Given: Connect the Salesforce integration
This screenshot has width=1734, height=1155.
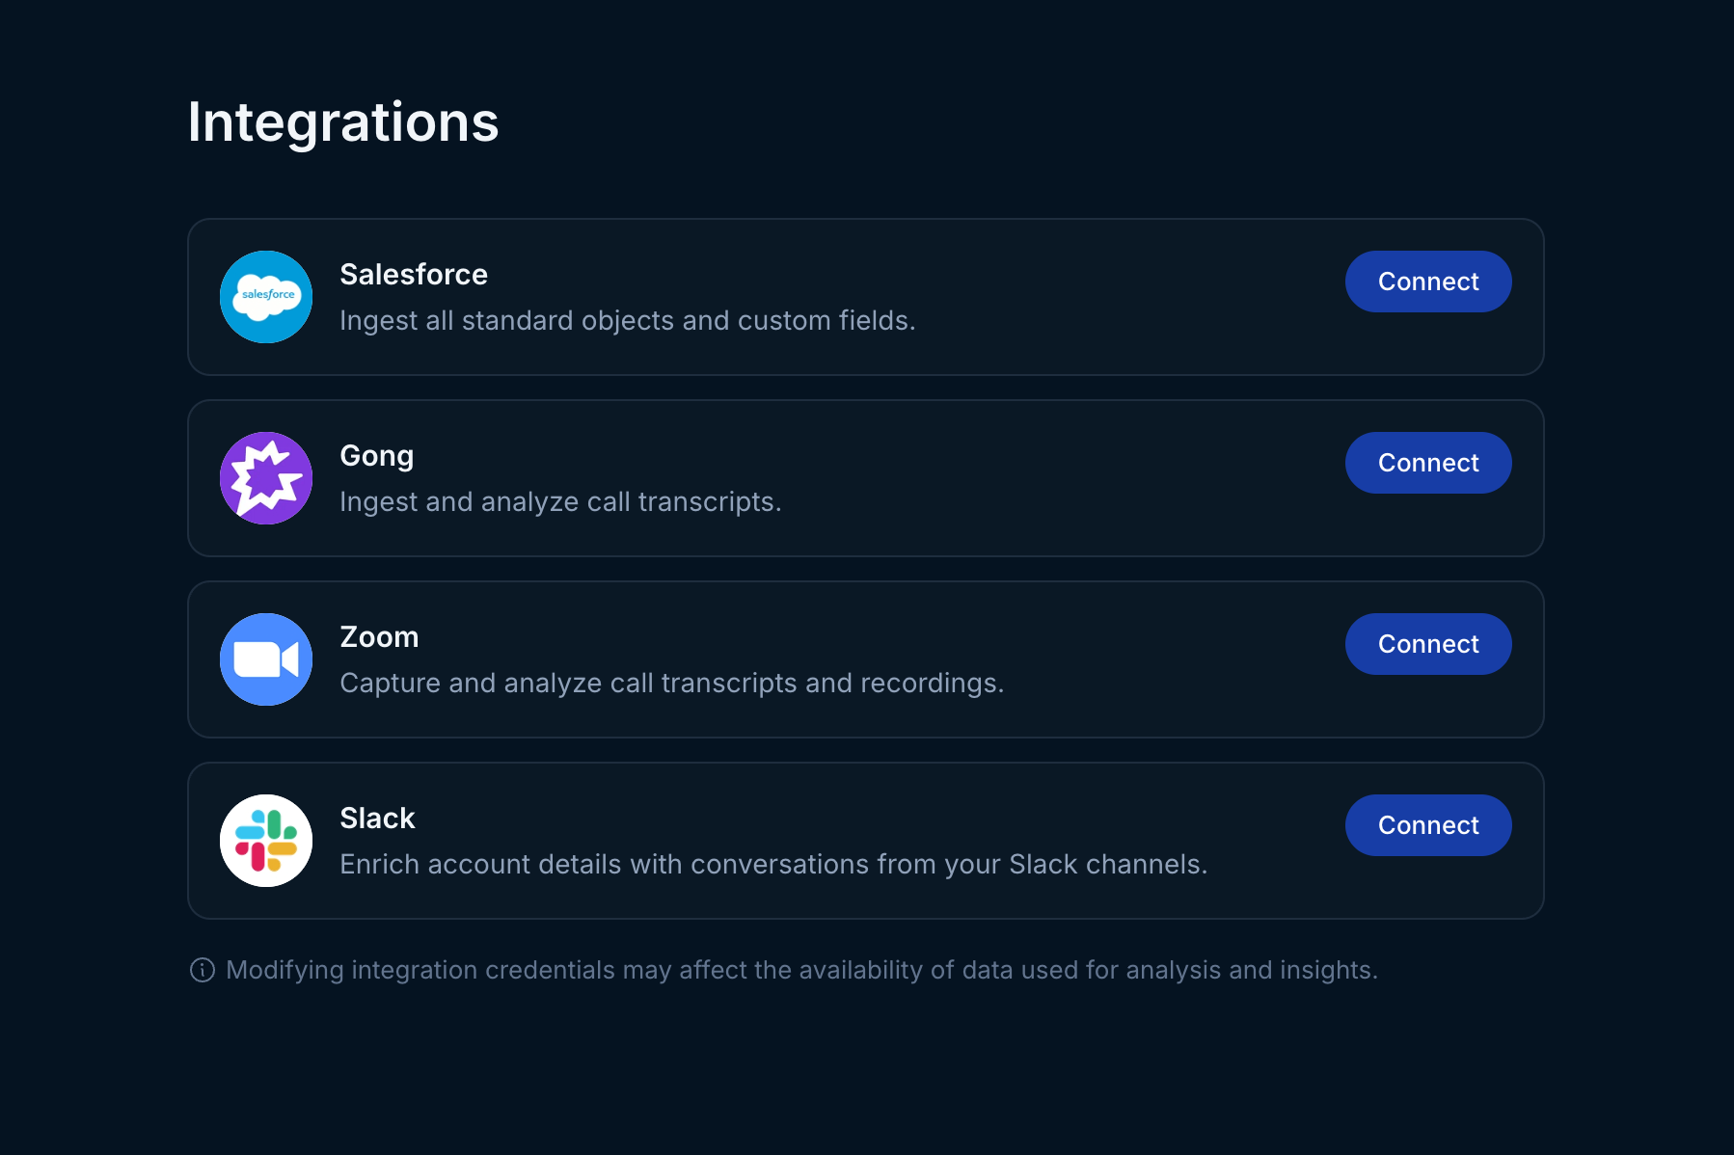Looking at the screenshot, I should tap(1428, 282).
